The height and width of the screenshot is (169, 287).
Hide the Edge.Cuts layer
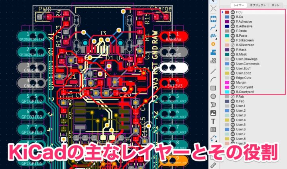pos(233,78)
